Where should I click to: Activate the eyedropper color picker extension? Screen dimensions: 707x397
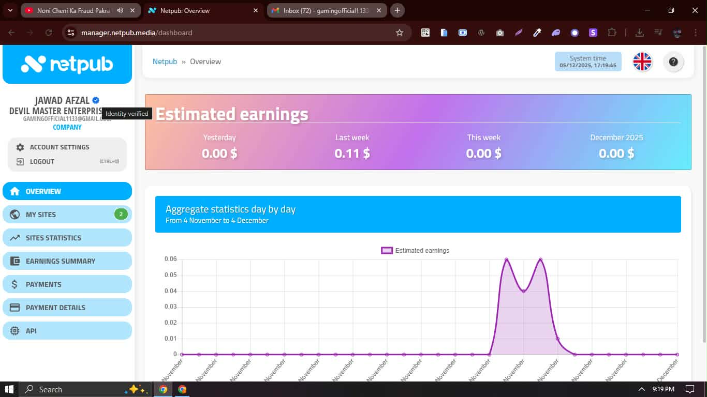pos(537,33)
